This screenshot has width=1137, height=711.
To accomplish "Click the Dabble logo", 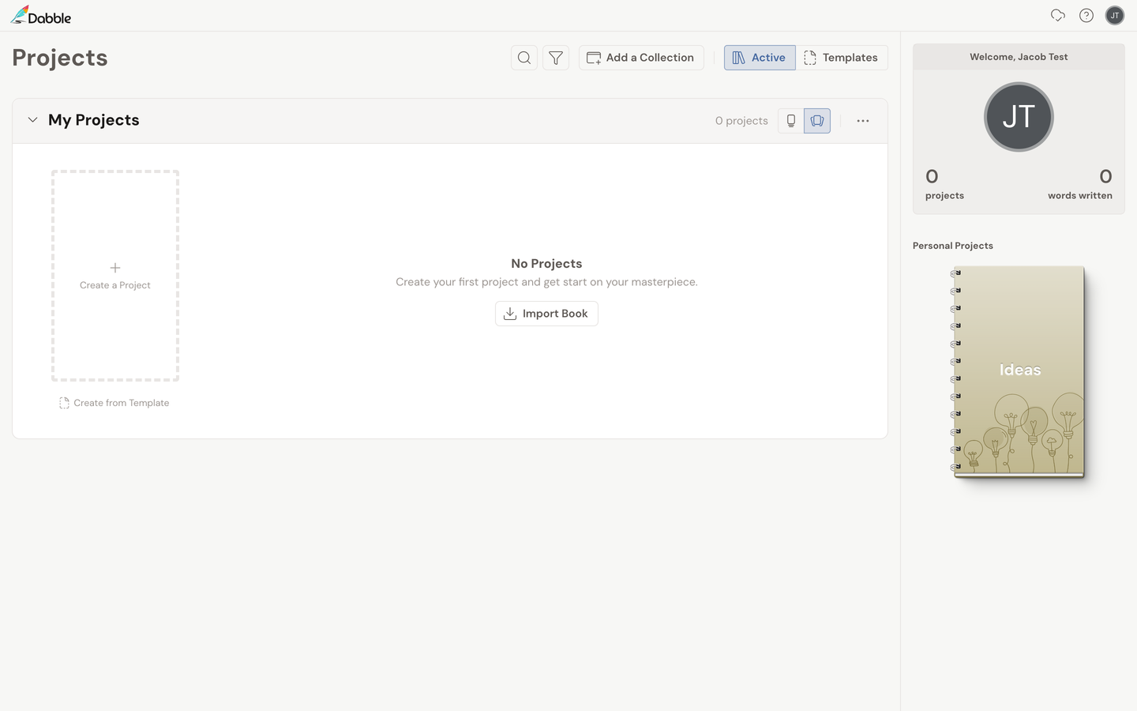I will click(40, 15).
